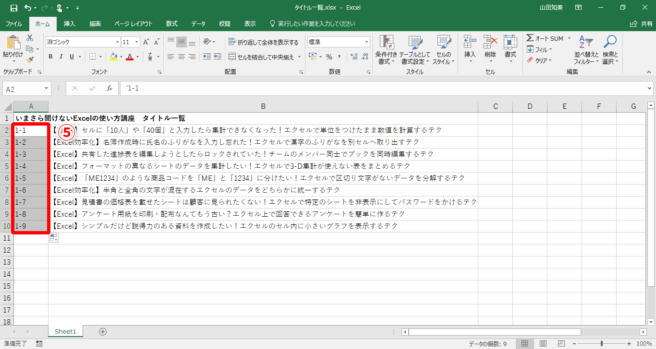The width and height of the screenshot is (656, 349).
Task: Toggle Underline formatting
Action: click(72, 57)
